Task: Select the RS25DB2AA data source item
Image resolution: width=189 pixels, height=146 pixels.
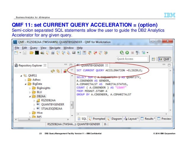Action: pos(48,100)
